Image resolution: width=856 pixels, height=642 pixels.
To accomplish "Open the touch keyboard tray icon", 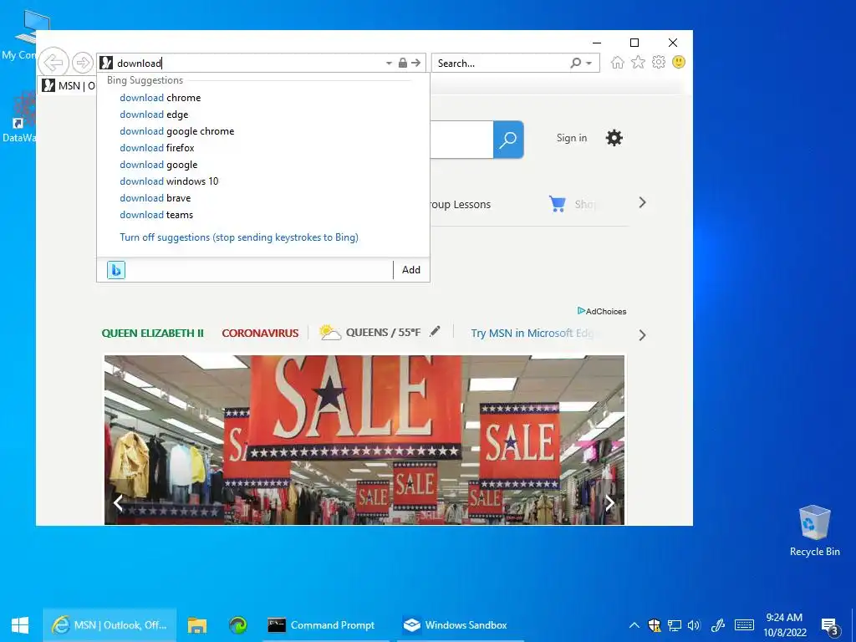I will (x=744, y=625).
